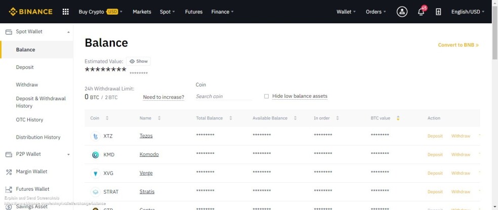Click the STRAT Stratis coin icon
The width and height of the screenshot is (498, 210).
coord(95,192)
